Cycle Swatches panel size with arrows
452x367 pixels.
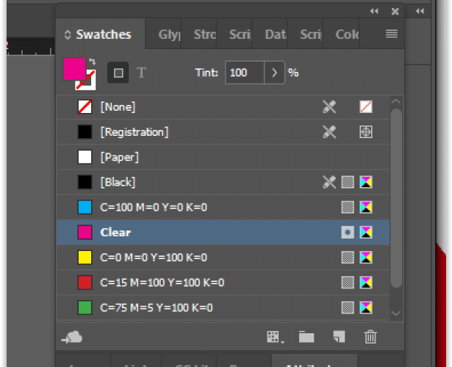[x=68, y=34]
